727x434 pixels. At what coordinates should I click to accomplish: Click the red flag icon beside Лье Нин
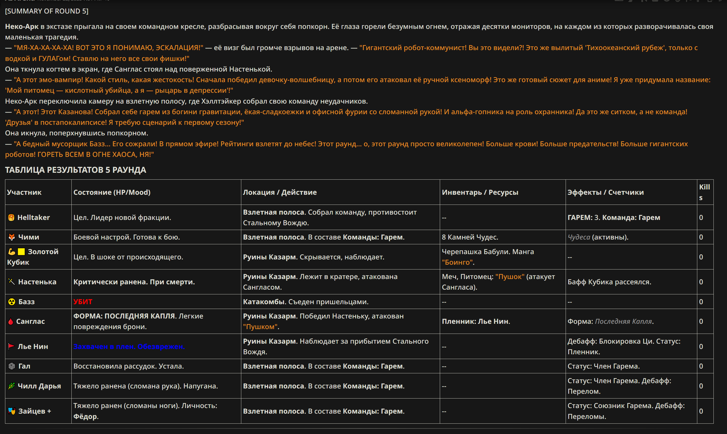(11, 346)
